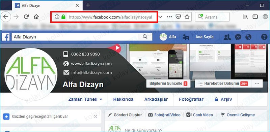Click the Ne düşünüyorsun post field
The height and width of the screenshot is (132, 270).
(x=144, y=130)
